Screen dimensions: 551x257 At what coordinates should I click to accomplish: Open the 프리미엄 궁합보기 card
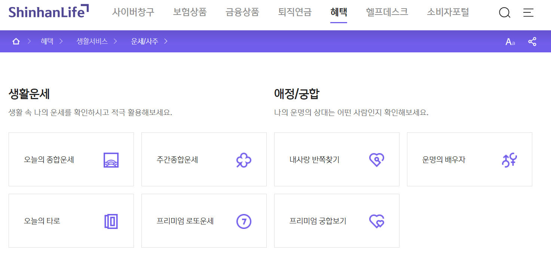point(337,221)
